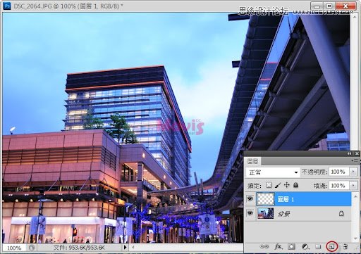The height and width of the screenshot is (254, 361).
Task: Click the fill 100% field
Action: [339, 186]
